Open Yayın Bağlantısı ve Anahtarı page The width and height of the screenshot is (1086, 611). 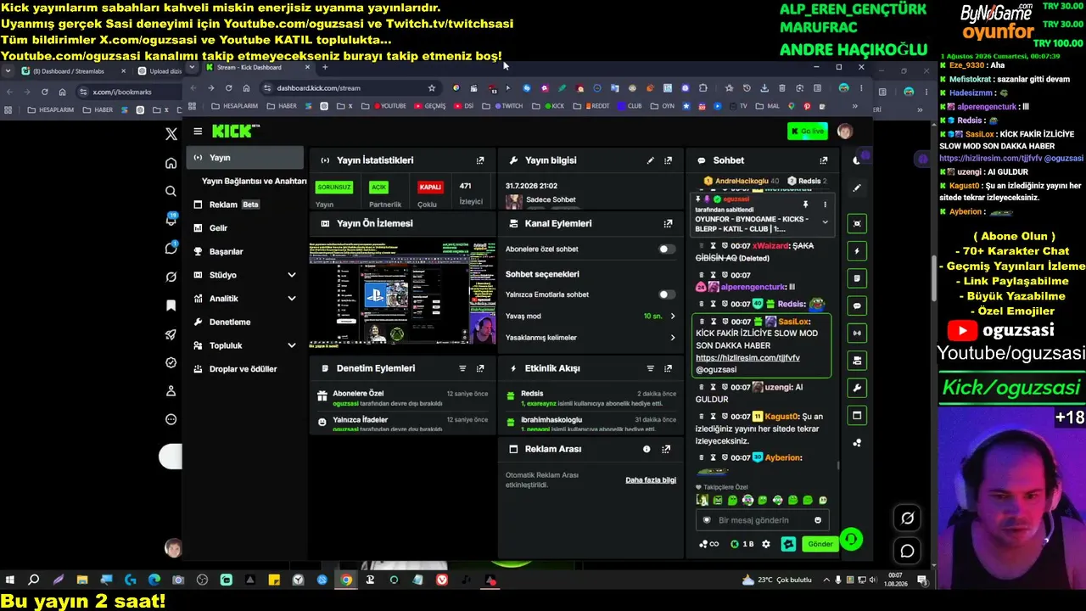point(254,181)
